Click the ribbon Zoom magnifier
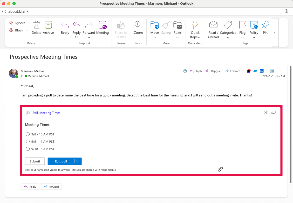The height and width of the screenshot is (203, 293). point(138,25)
